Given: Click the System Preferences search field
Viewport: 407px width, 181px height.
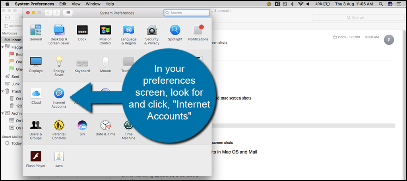Looking at the screenshot, I should (187, 13).
